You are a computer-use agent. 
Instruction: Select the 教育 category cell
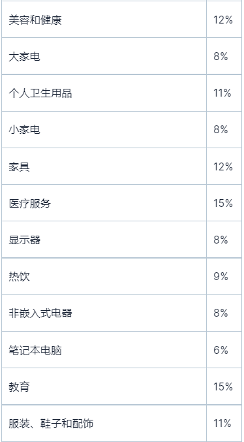(x=104, y=387)
